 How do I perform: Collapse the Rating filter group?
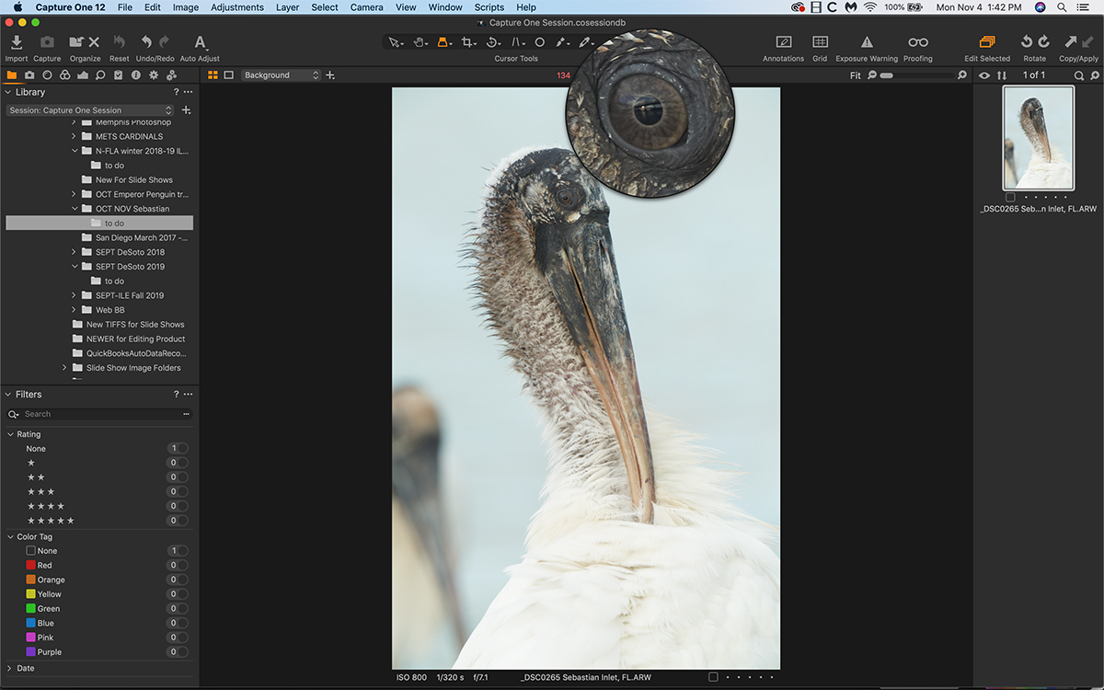pyautogui.click(x=10, y=434)
